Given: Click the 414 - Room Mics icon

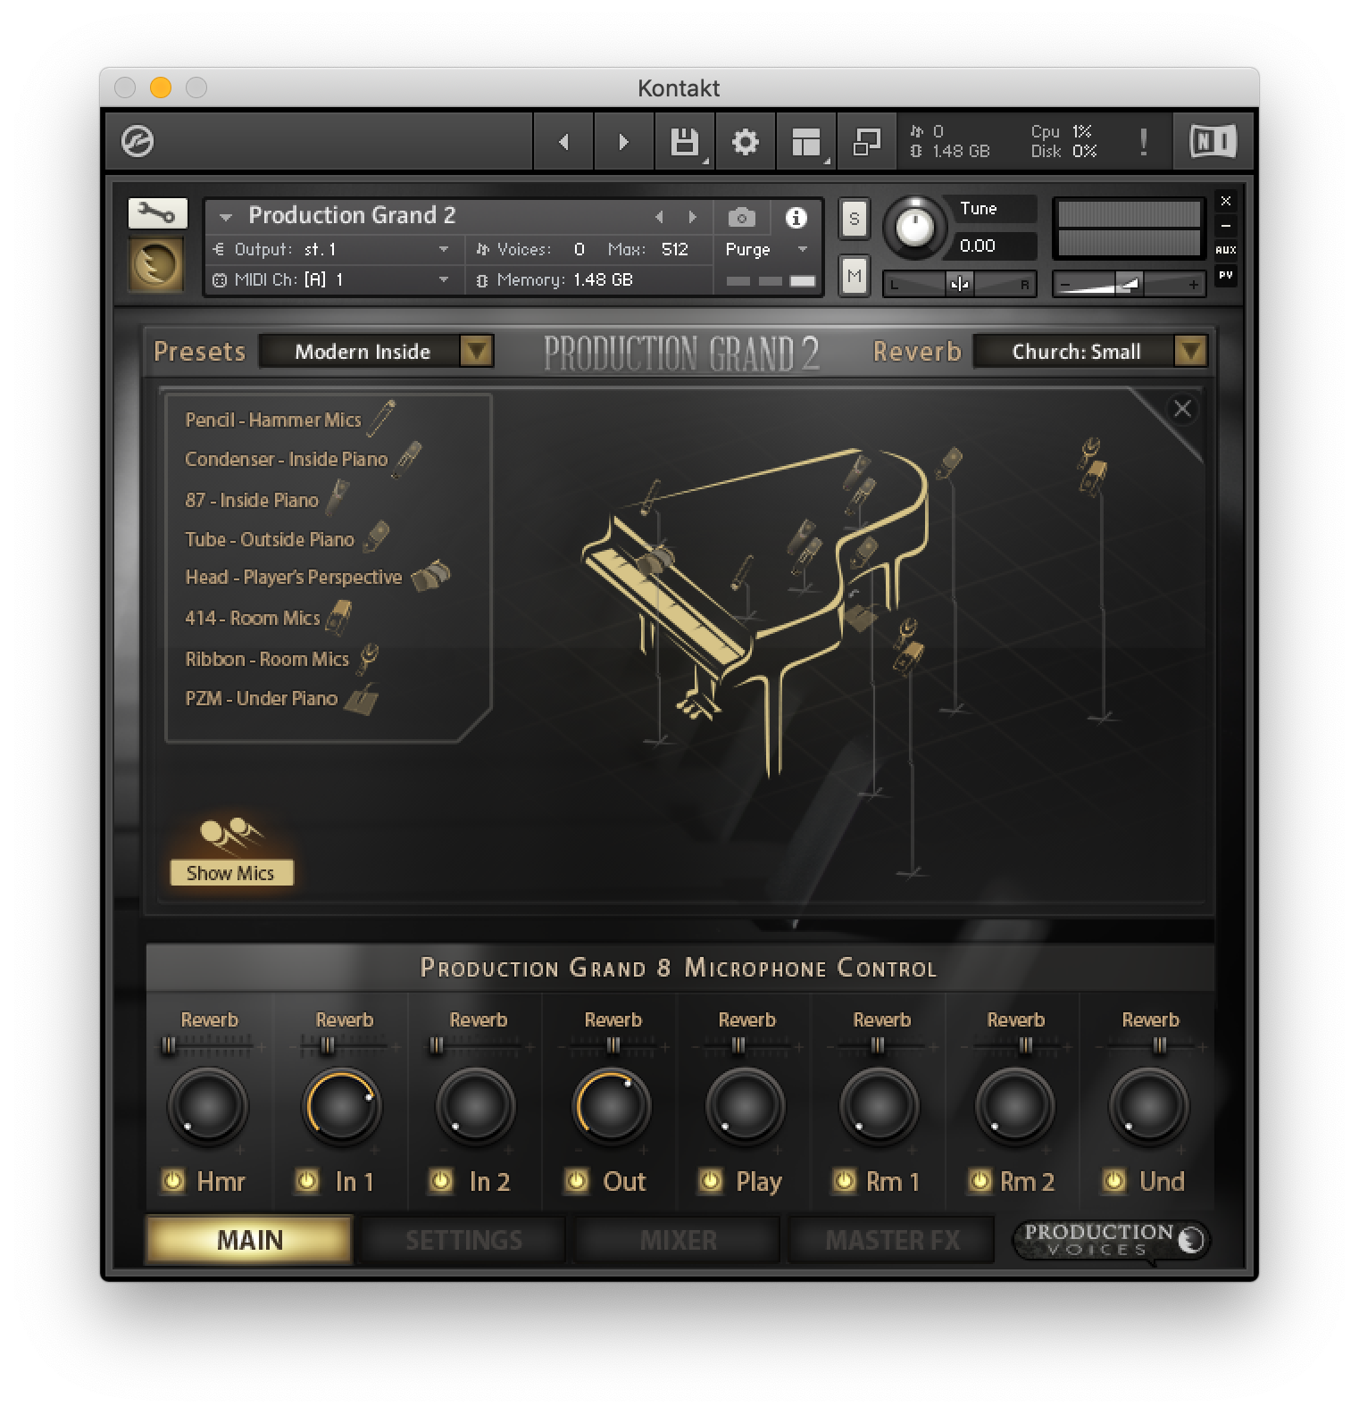Looking at the screenshot, I should (338, 617).
